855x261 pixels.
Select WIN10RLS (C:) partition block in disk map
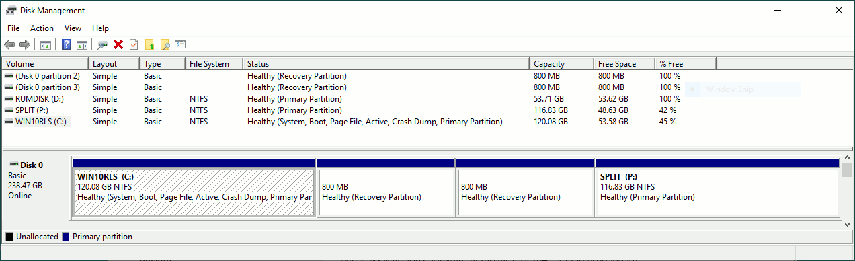click(194, 188)
